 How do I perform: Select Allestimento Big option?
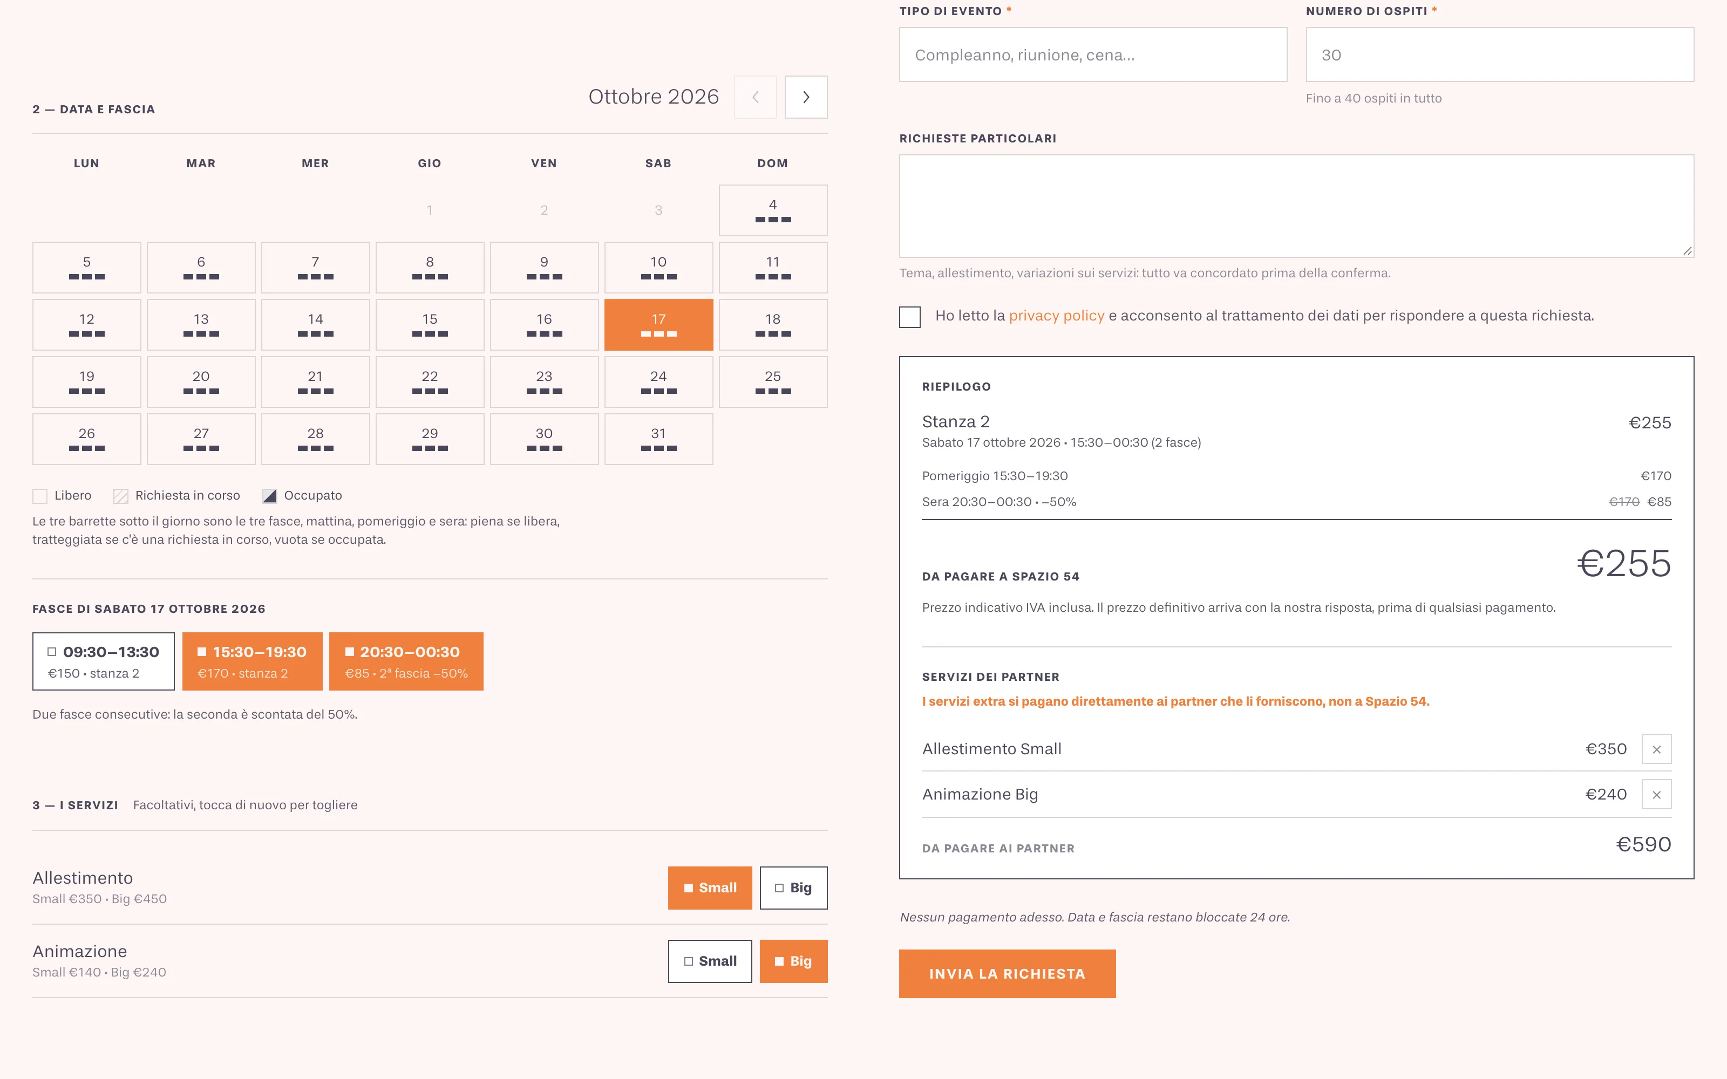coord(793,888)
